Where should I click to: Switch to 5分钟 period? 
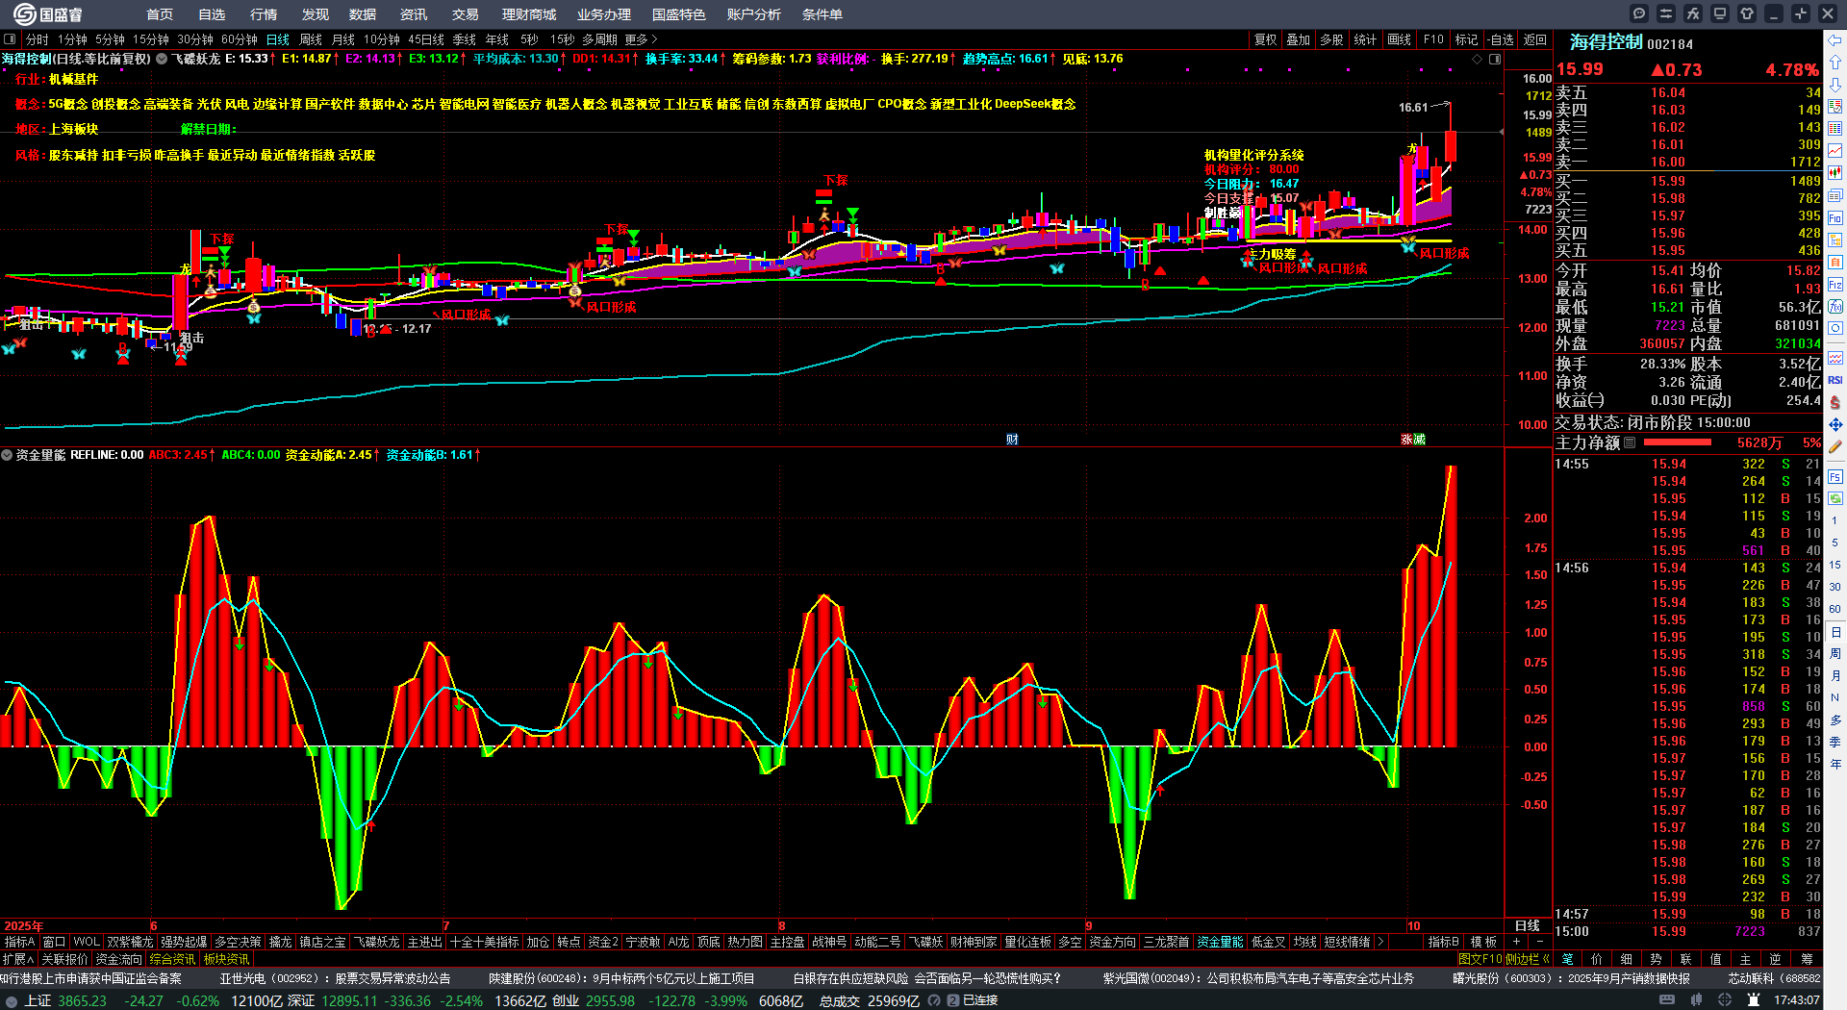(110, 39)
